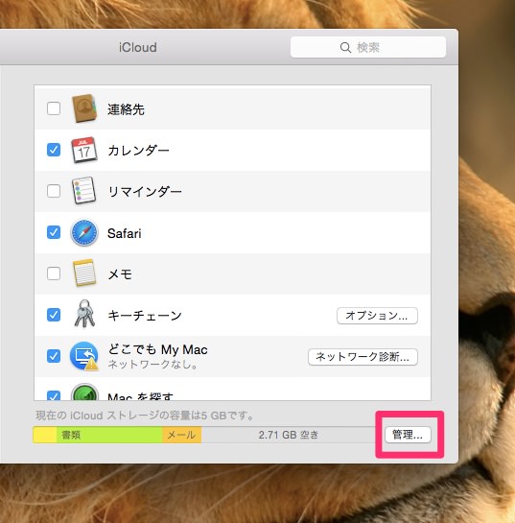Click the Safari compass icon
Image resolution: width=515 pixels, height=523 pixels.
(84, 232)
